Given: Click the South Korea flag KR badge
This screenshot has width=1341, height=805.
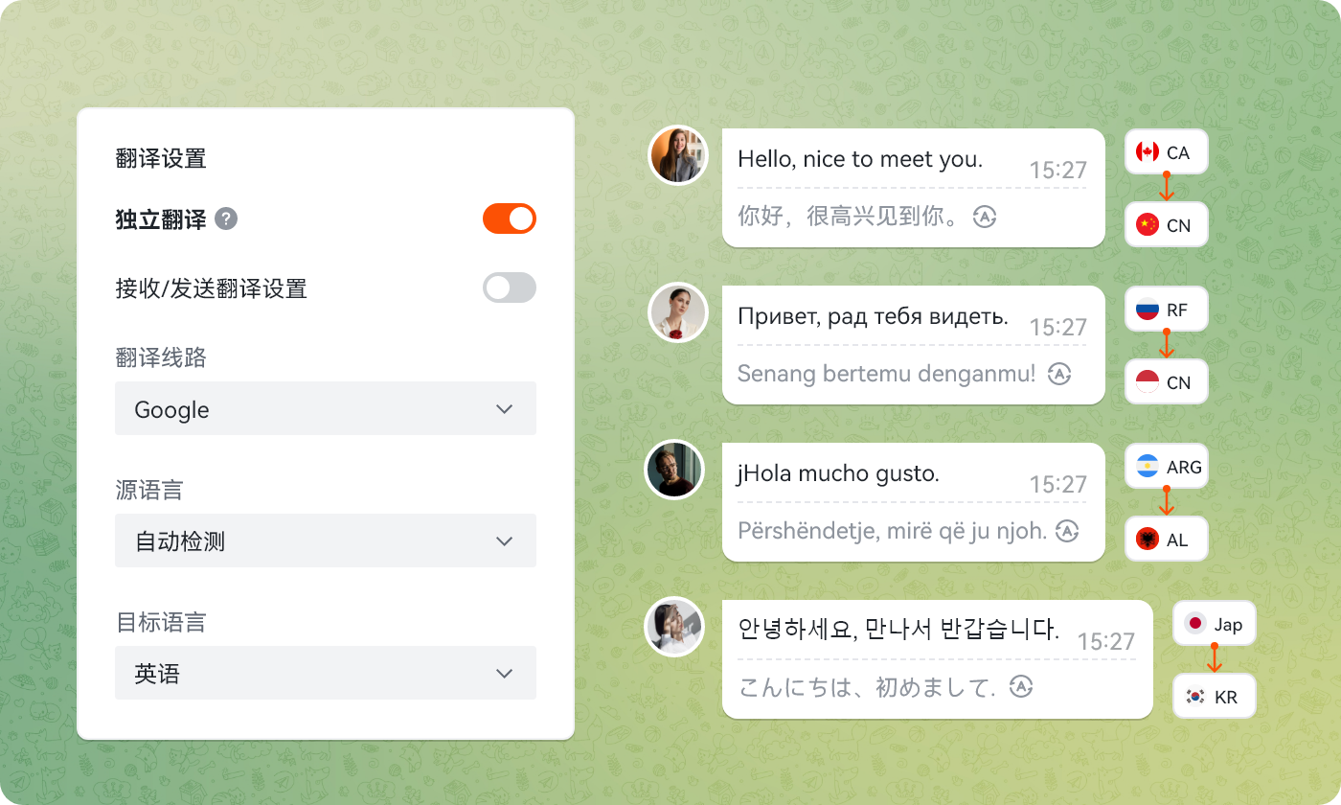Looking at the screenshot, I should pyautogui.click(x=1214, y=697).
